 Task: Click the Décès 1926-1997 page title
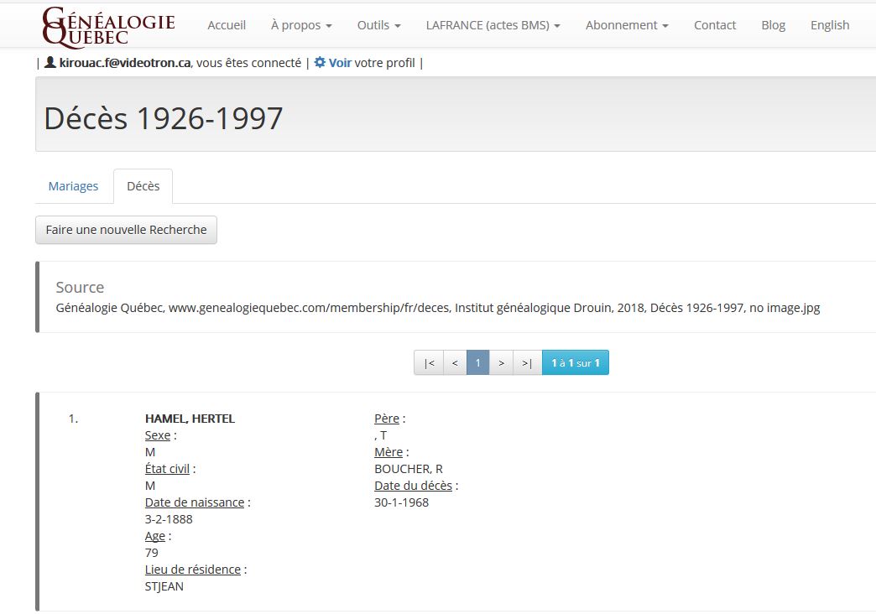[163, 118]
